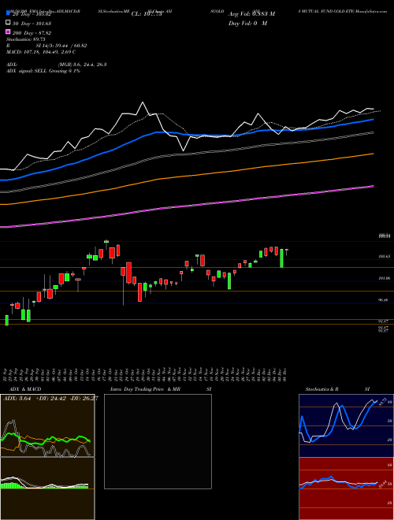The height and width of the screenshot is (520, 394).
Task: Select the '50 Day = 101.63' legend text
Action: tap(32, 23)
